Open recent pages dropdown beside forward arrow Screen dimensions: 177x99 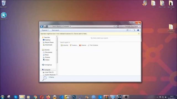[47, 26]
